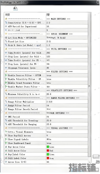Select the Risk % value 1.0

(48, 45)
